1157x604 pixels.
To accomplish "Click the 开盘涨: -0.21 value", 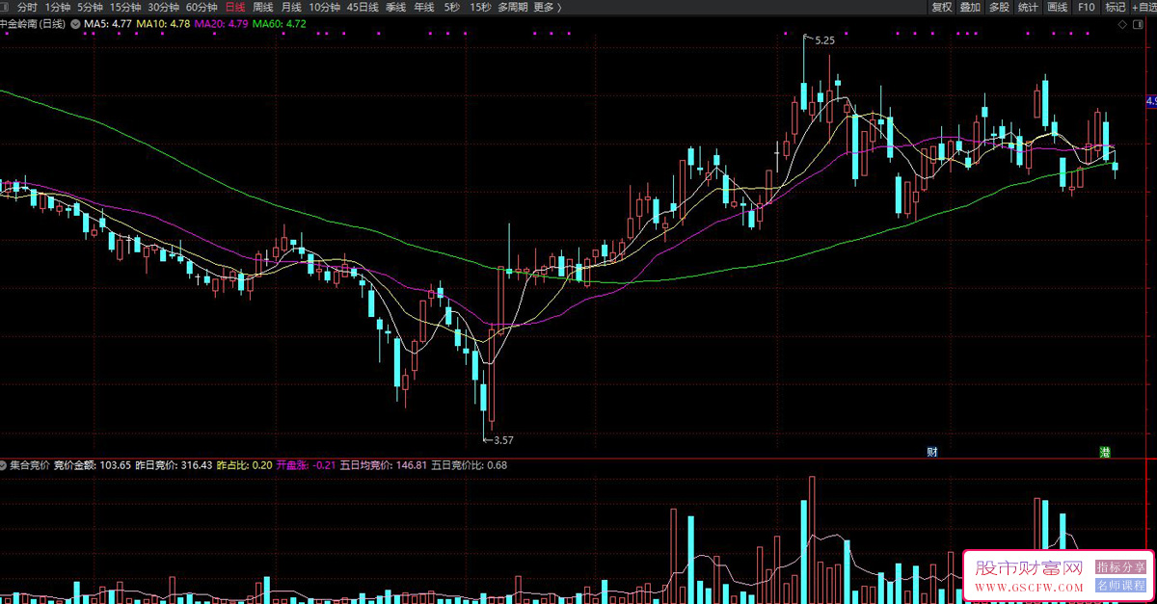I will point(307,465).
